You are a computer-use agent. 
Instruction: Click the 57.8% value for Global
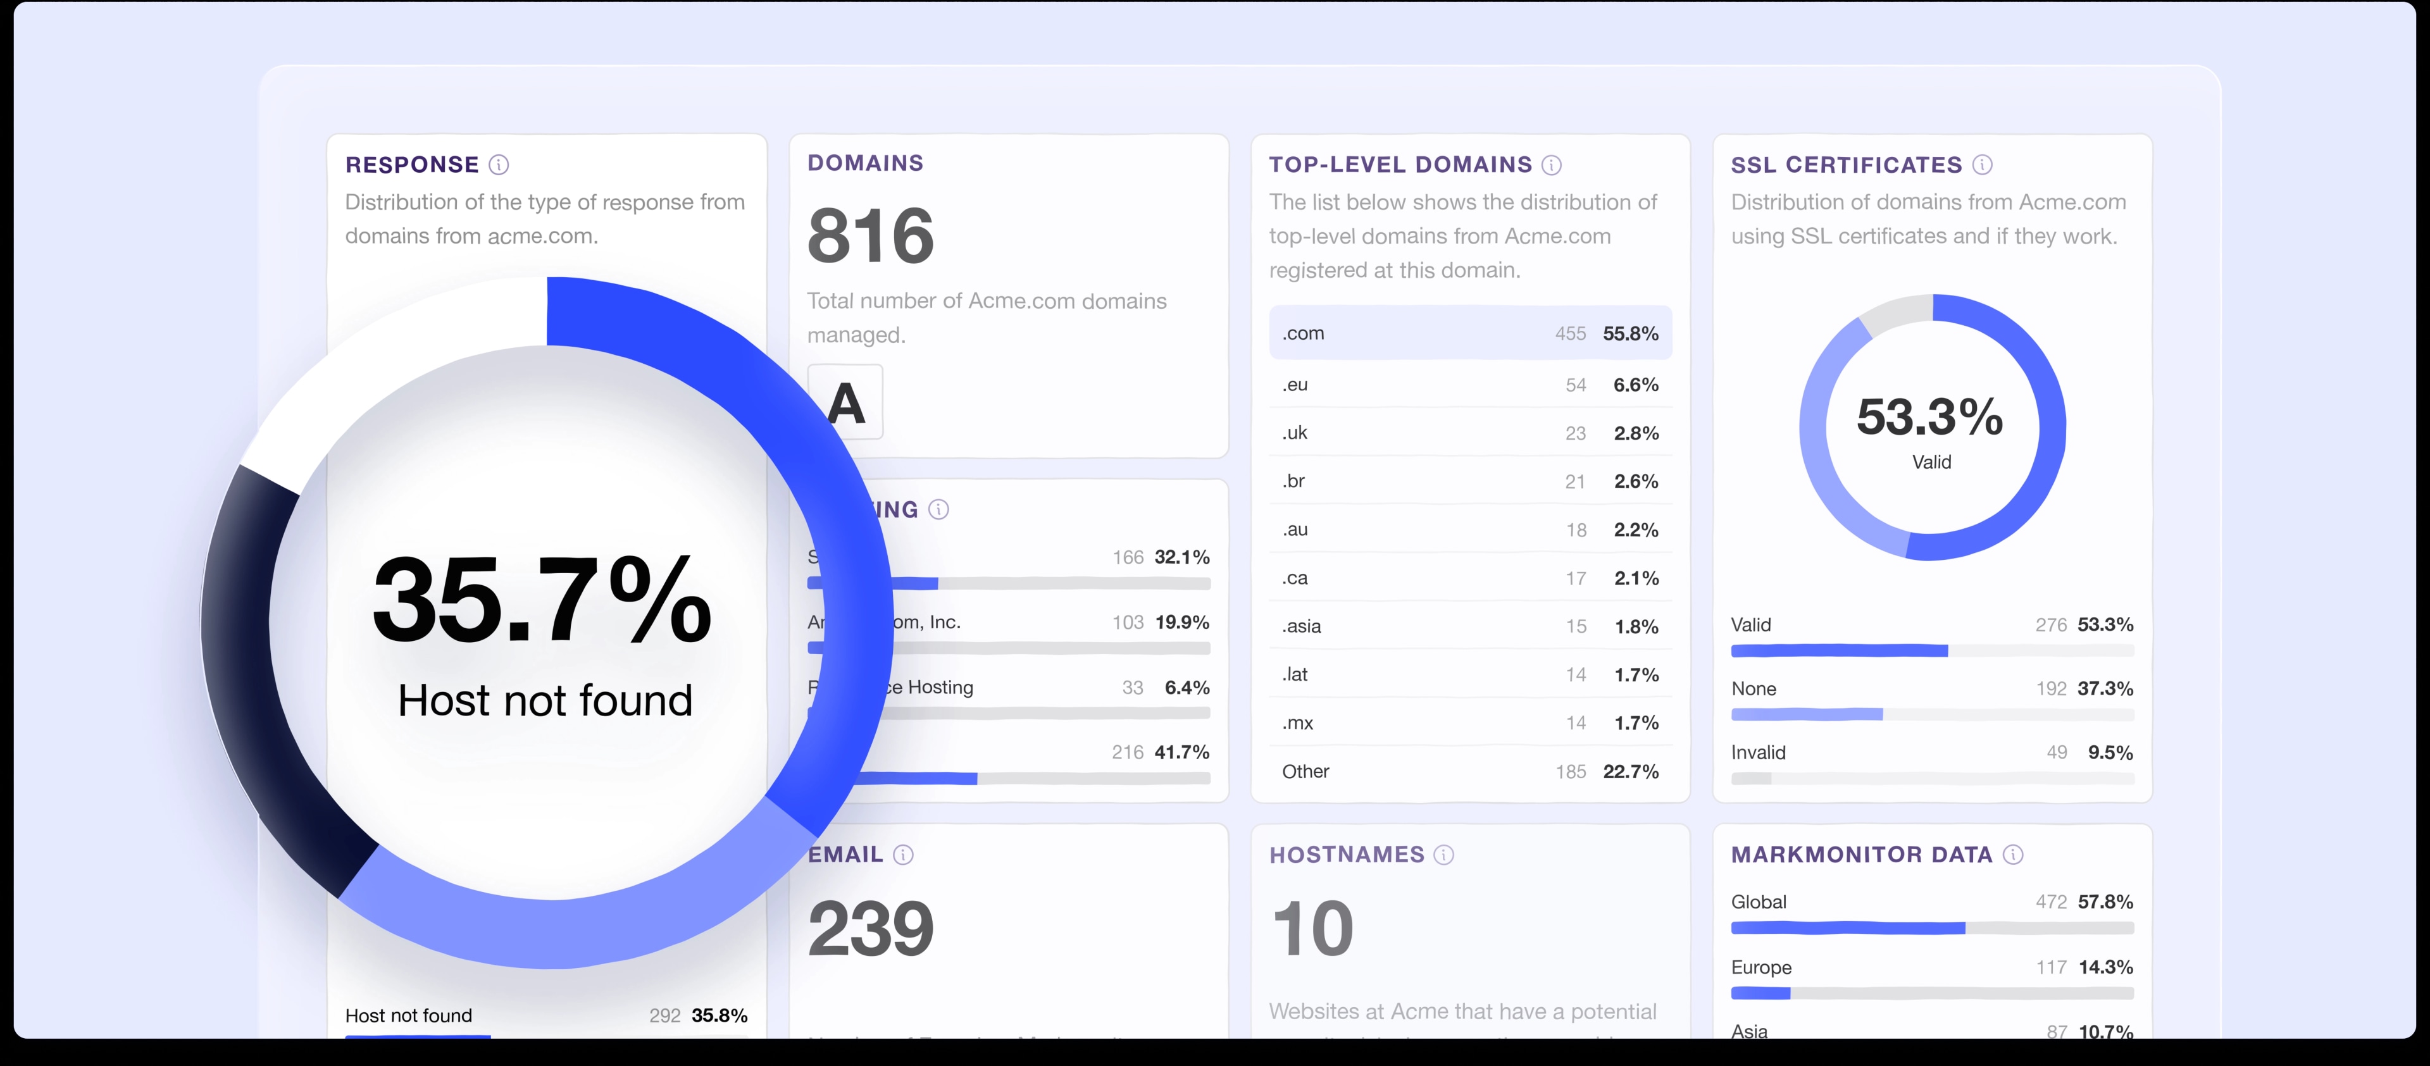pos(2105,902)
